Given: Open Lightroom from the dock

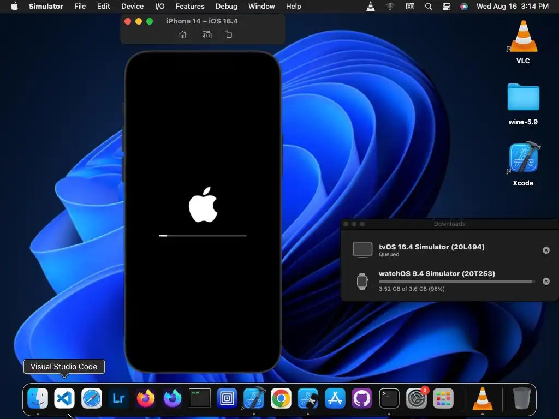Looking at the screenshot, I should (x=118, y=398).
